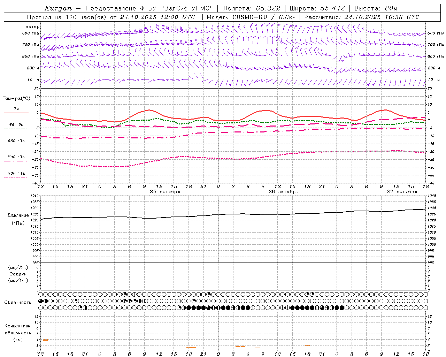The width and height of the screenshot is (446, 357).
Task: Click the (мм/3ч.) precipitation unit label
Action: (18, 267)
